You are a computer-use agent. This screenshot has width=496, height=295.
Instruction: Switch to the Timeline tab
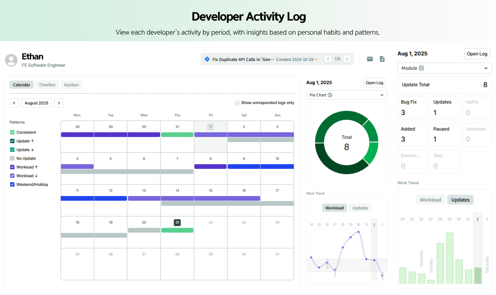[x=47, y=85]
